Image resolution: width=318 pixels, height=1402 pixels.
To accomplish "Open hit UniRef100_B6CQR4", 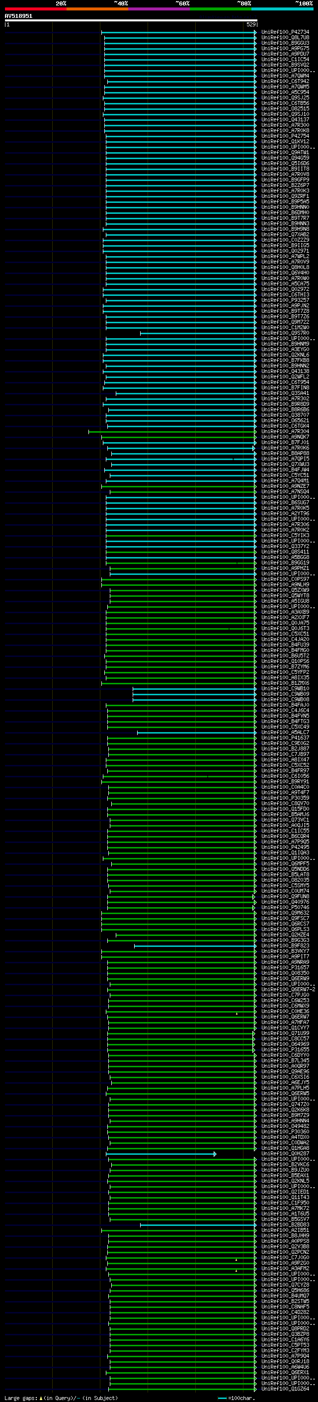I will pos(285,837).
